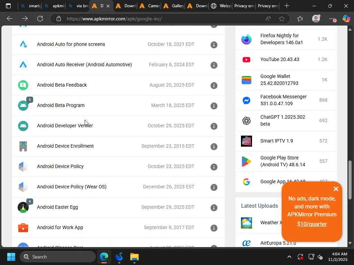Click the Google App G icon
Screen dimensions: 354x265
[246, 181]
